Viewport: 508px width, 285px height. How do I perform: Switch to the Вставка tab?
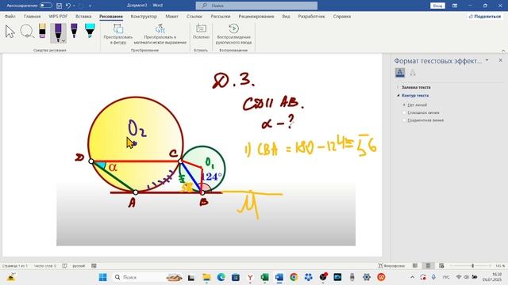[x=83, y=16]
